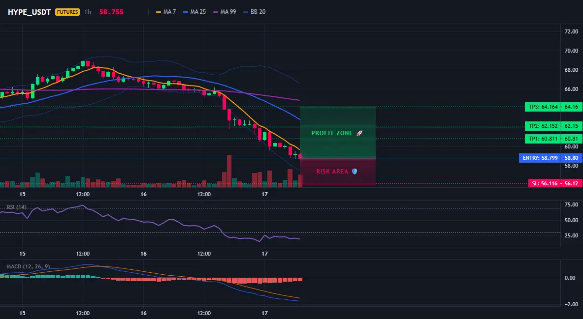Click the PROFIT ZONE text

tap(332, 133)
